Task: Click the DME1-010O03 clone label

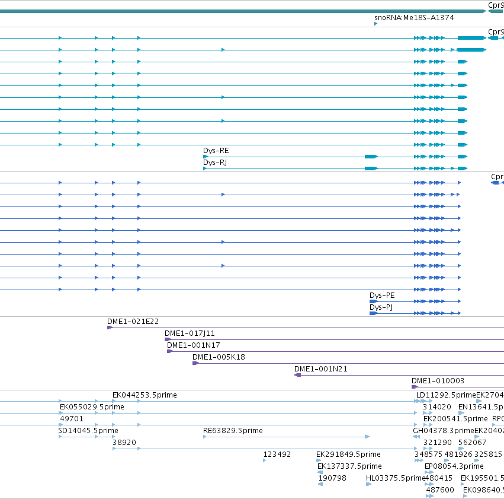Action: click(438, 381)
